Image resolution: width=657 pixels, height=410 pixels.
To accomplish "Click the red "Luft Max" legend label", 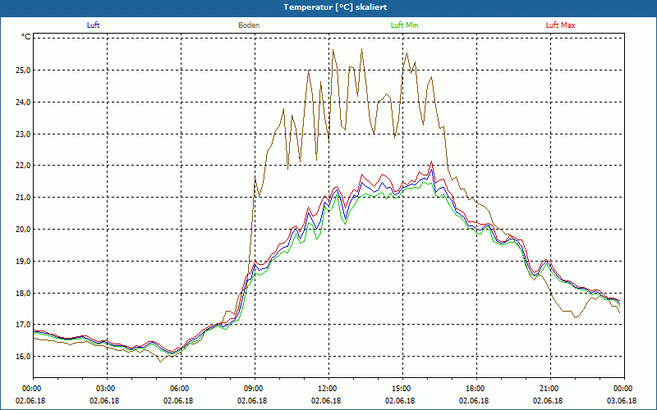I will click(560, 25).
